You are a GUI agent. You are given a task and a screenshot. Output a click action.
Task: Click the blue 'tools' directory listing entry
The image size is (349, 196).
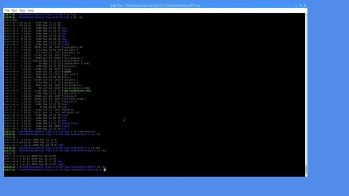tap(65, 126)
